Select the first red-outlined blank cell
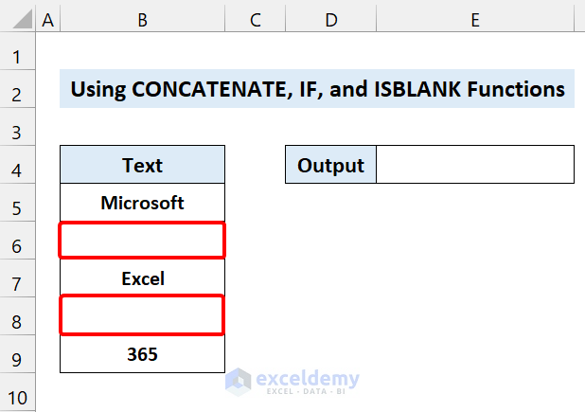This screenshot has height=412, width=585. (142, 241)
